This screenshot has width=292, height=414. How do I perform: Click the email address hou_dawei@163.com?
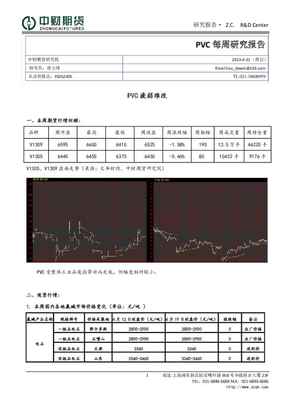tap(245, 68)
